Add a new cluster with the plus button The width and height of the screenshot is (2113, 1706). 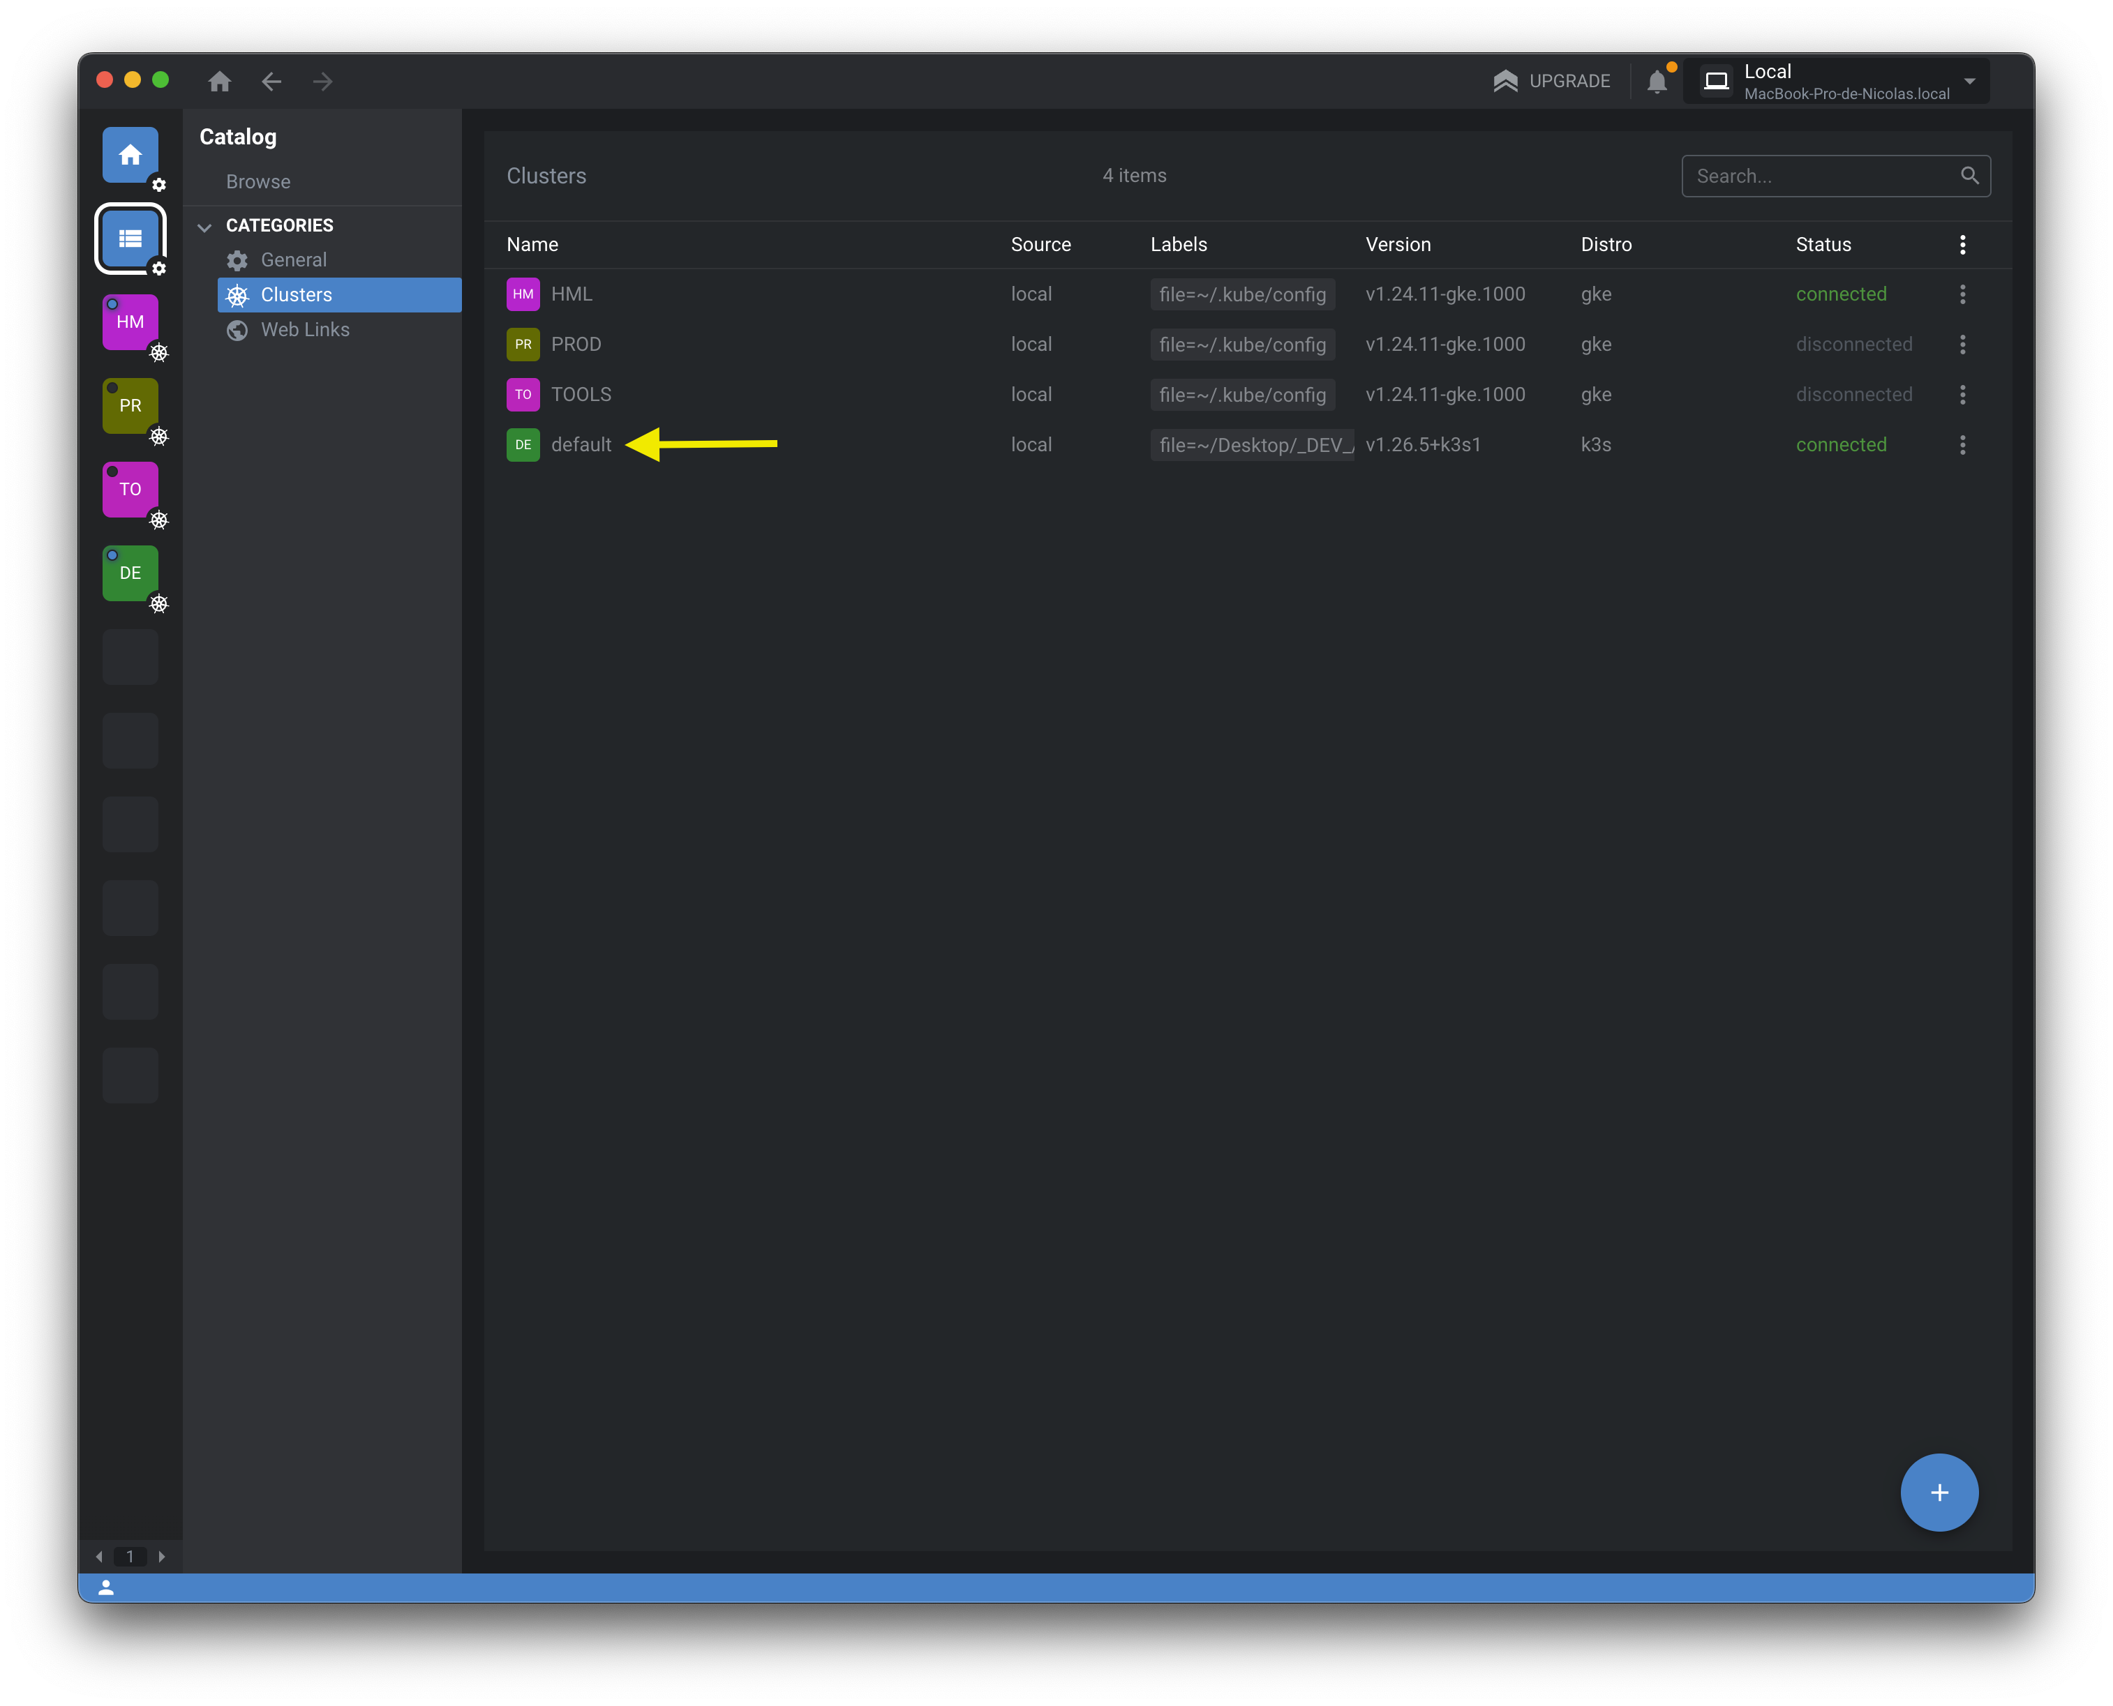click(1938, 1492)
